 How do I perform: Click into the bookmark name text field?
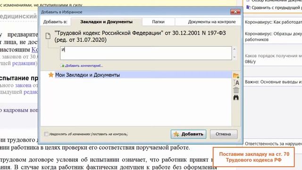pyautogui.click(x=146, y=53)
